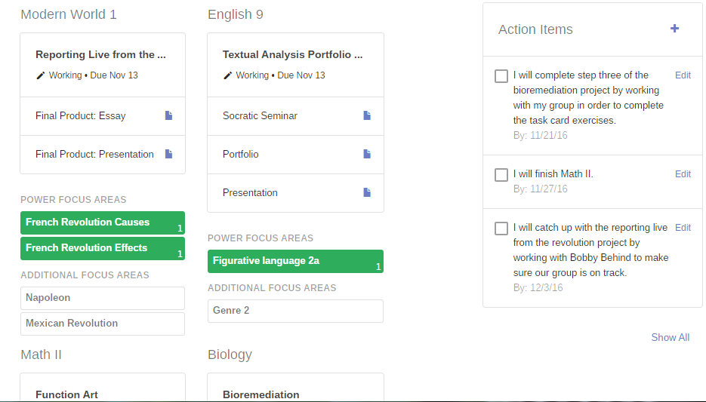Viewport: 706px width, 402px height.
Task: Open the Modern World 1 course heading
Action: 69,14
